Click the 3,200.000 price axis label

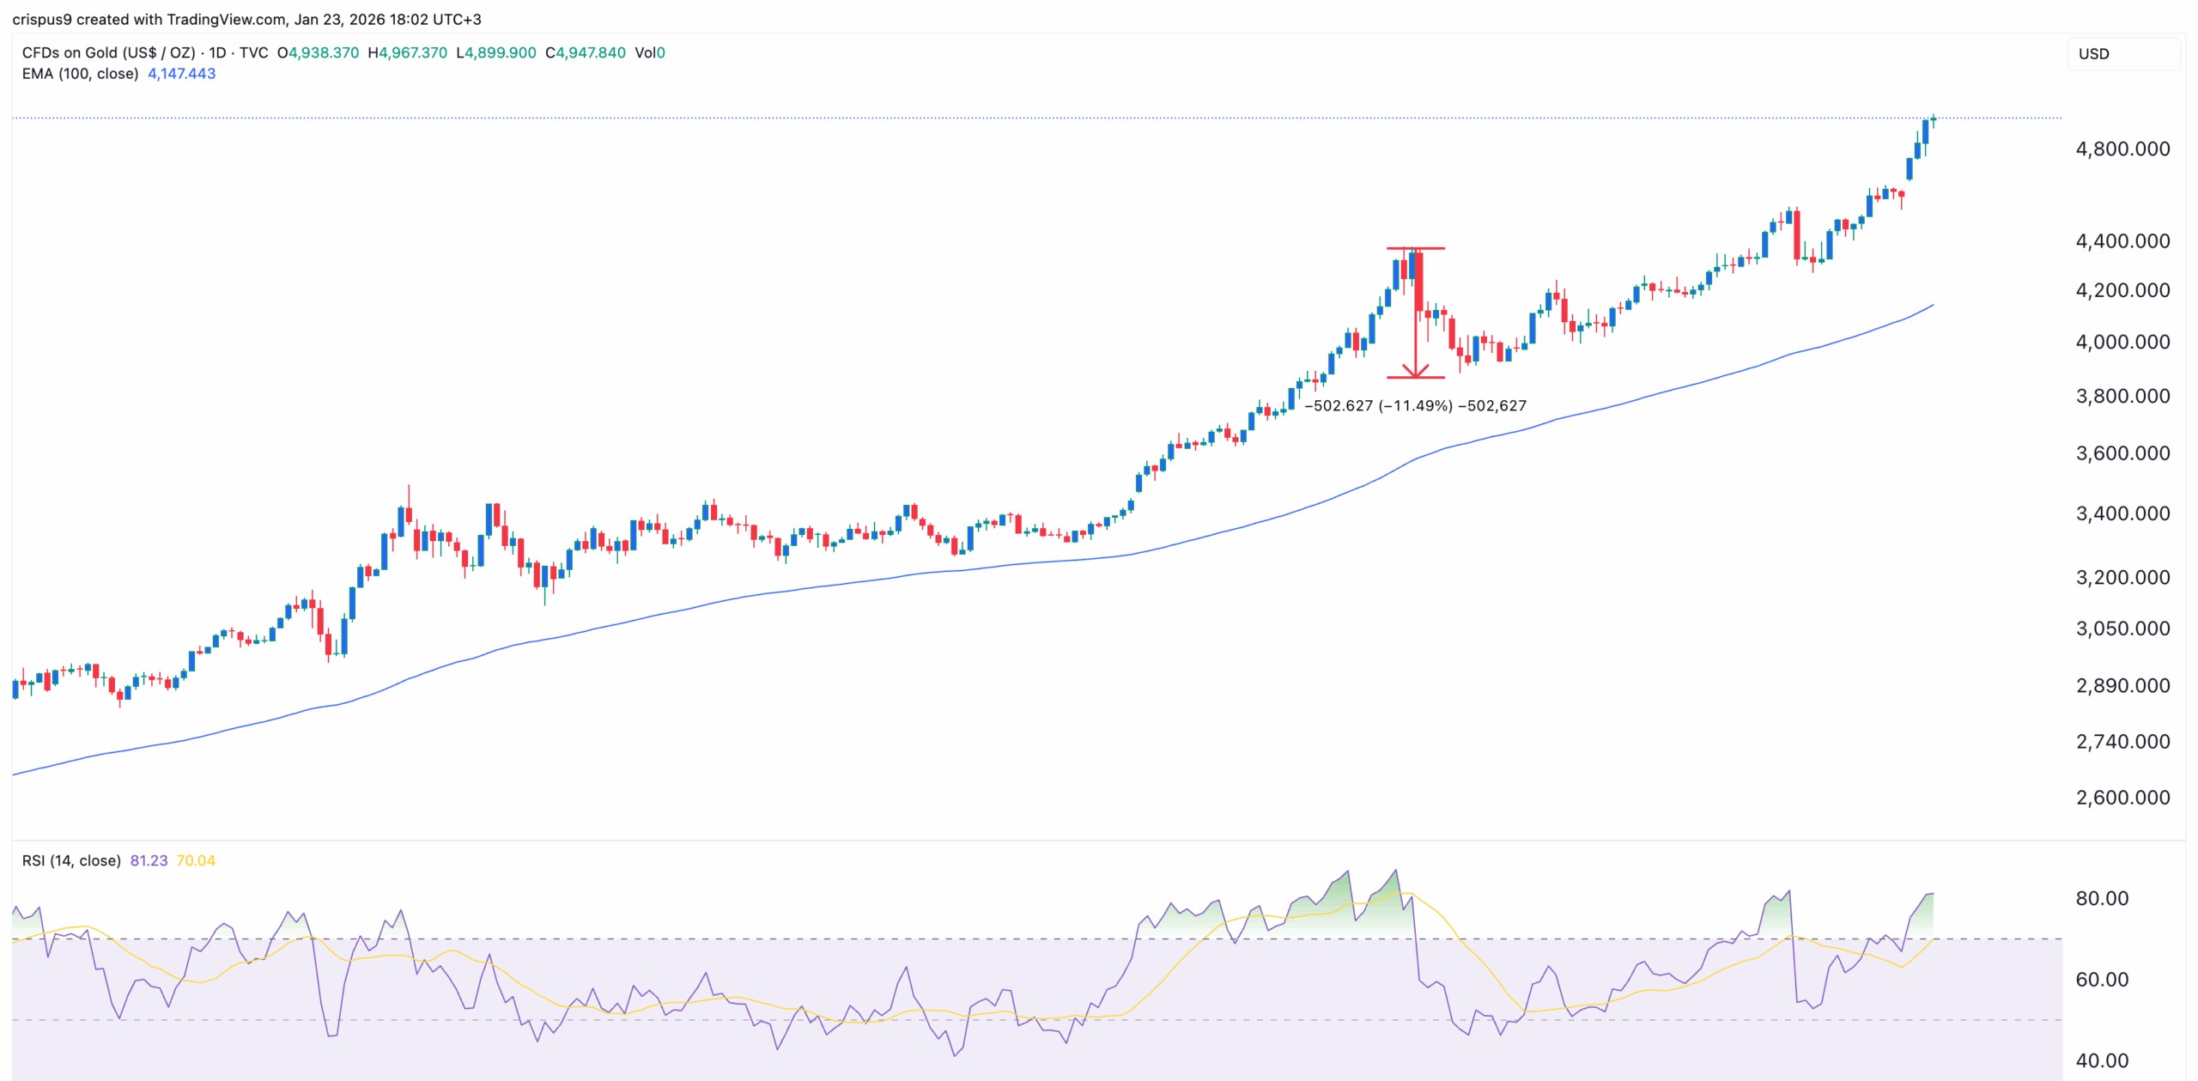pyautogui.click(x=2122, y=577)
